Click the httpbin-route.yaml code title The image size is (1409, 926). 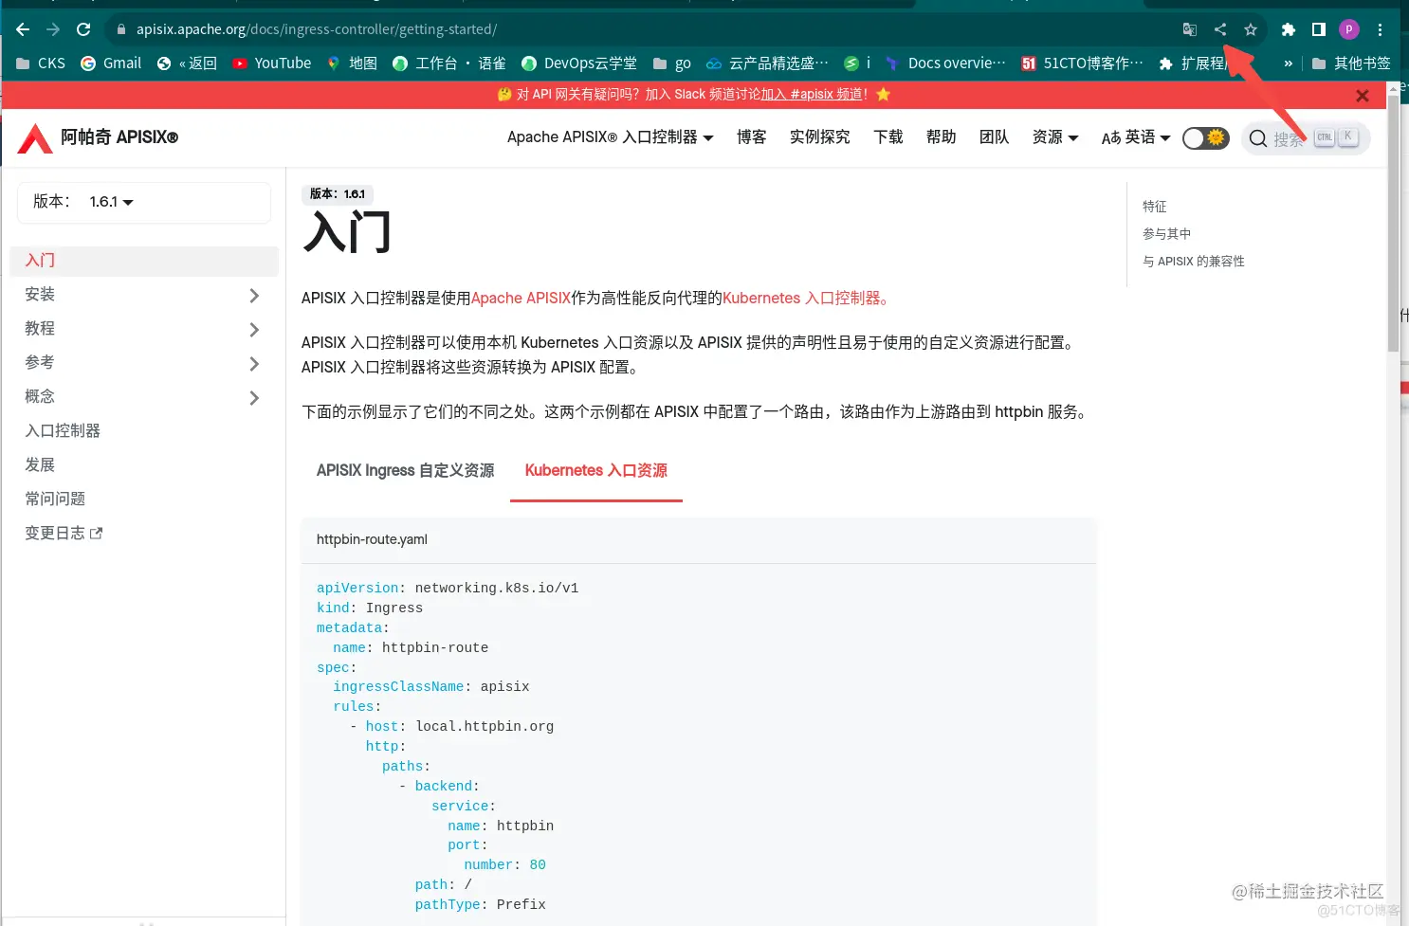(x=372, y=540)
